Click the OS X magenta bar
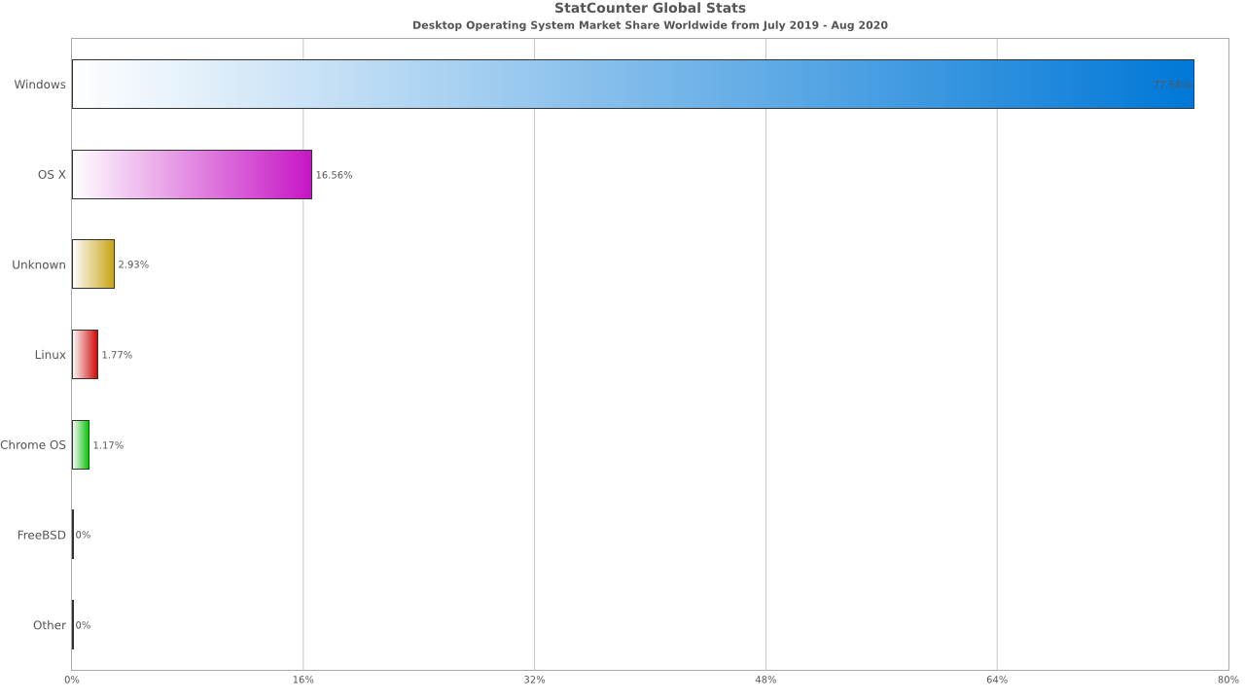The width and height of the screenshot is (1245, 700). click(x=192, y=175)
